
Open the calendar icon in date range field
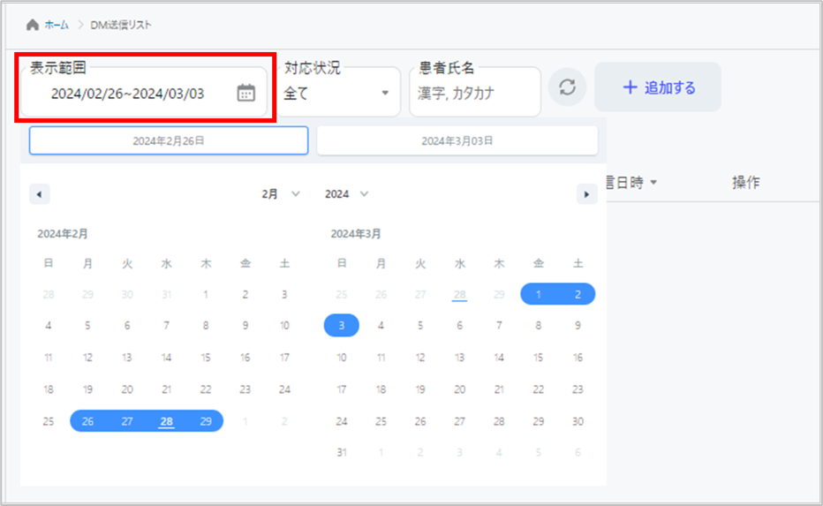(x=246, y=93)
